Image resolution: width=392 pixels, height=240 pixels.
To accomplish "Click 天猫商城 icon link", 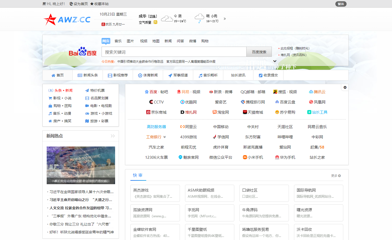I will (x=245, y=112).
